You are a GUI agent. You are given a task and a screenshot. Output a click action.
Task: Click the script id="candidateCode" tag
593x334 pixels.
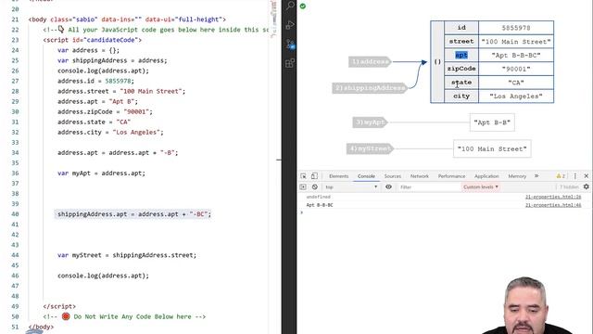[93, 40]
